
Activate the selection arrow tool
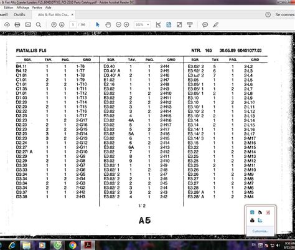(98, 25)
